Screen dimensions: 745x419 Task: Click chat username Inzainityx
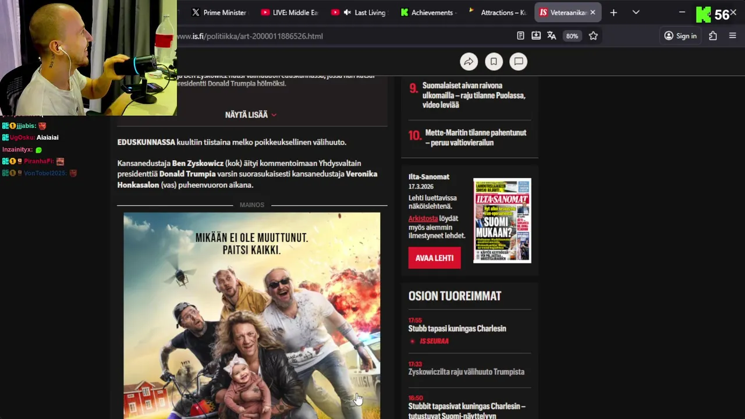tap(17, 150)
